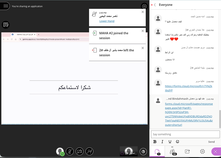Dismiss the MAHA #2 joined notification
The width and height of the screenshot is (221, 158).
pyautogui.click(x=143, y=31)
